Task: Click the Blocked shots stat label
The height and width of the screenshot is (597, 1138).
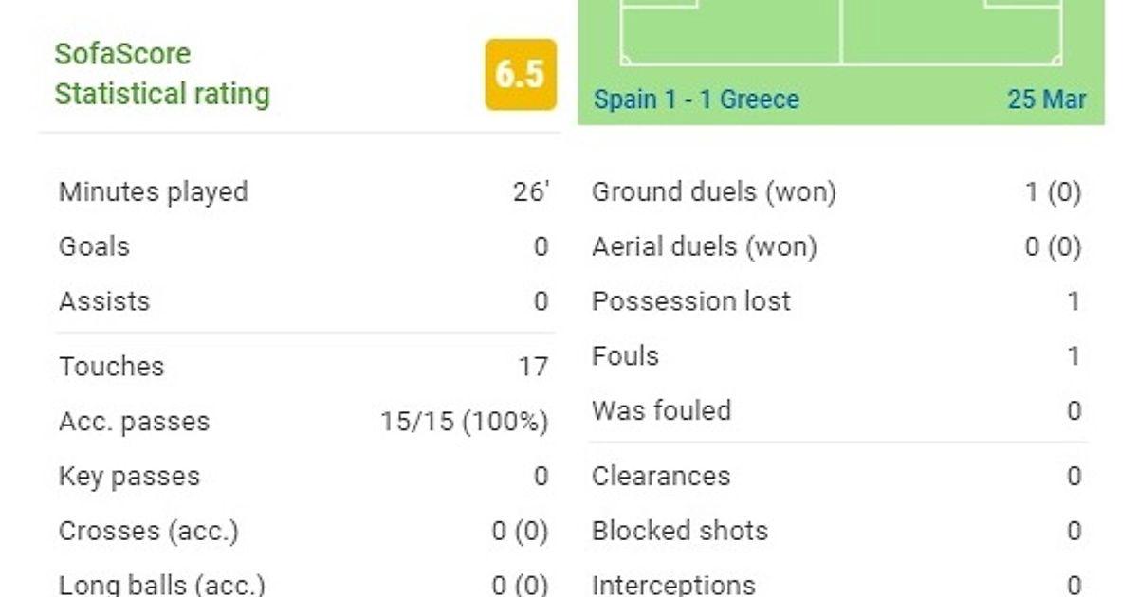Action: point(679,531)
